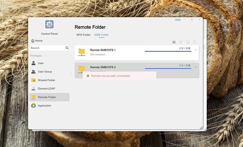Select the Remote SMB/CIFS 1 name

pyautogui.click(x=103, y=50)
